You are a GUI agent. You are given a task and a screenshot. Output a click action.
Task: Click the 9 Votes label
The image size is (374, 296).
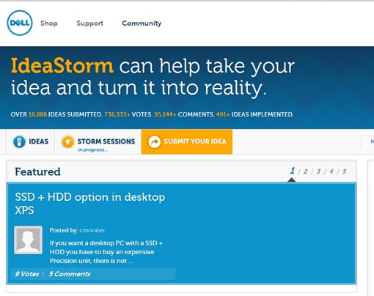(x=27, y=274)
